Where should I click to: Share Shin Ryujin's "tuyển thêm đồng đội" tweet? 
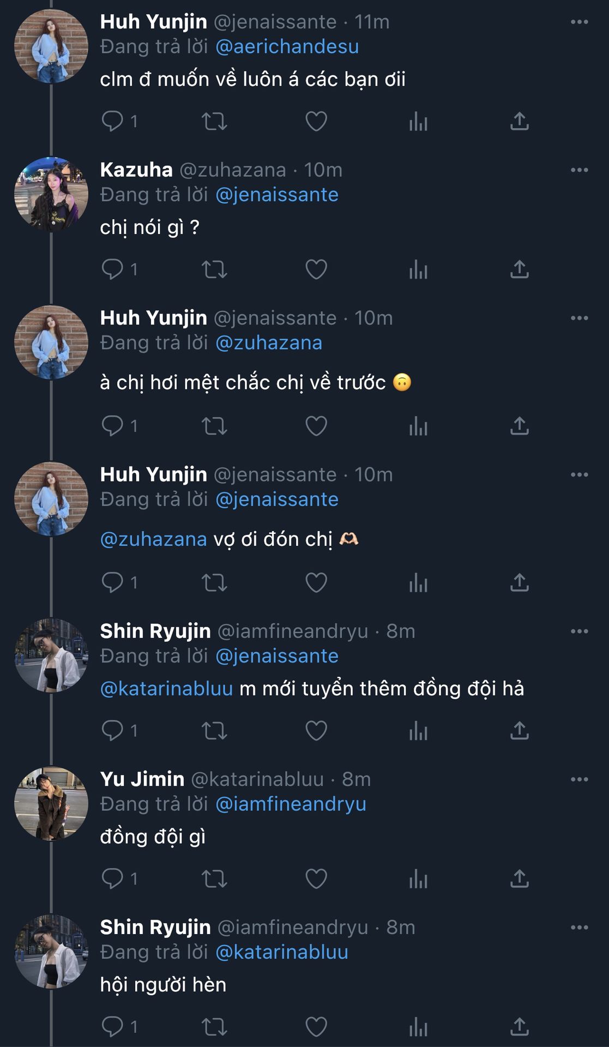coord(519,730)
